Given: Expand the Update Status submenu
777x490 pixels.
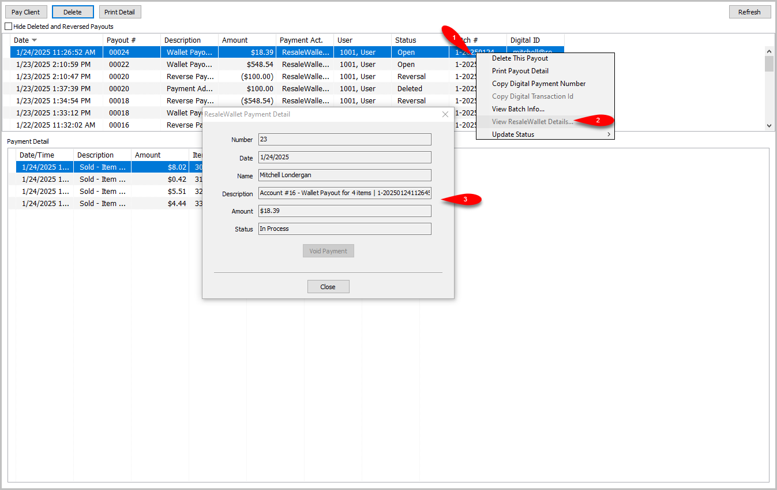Looking at the screenshot, I should [545, 134].
